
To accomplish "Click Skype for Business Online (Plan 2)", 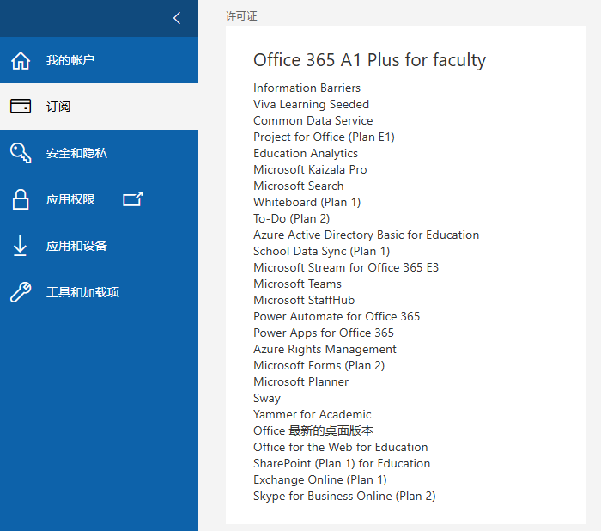I will pyautogui.click(x=344, y=496).
